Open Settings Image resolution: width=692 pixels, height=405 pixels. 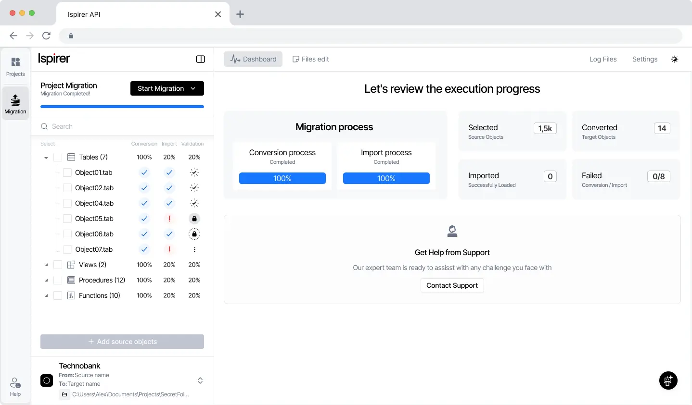(645, 59)
